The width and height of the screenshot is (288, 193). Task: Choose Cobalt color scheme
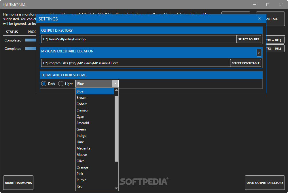point(95,104)
